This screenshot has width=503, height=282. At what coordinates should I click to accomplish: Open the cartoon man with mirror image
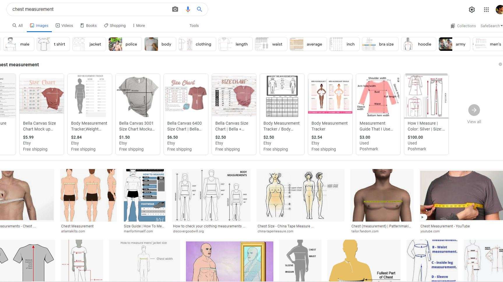[230, 261]
